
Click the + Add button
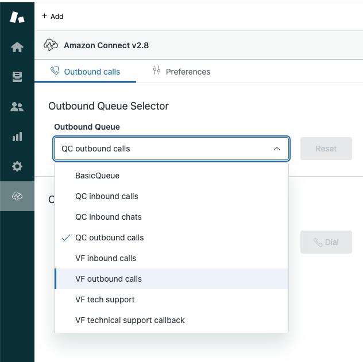pos(52,16)
